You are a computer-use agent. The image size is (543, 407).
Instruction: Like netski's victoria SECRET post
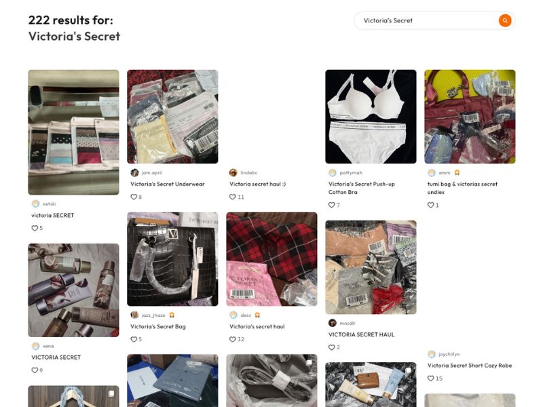tap(35, 228)
